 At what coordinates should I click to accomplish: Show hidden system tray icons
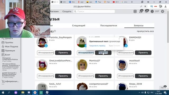139,93
